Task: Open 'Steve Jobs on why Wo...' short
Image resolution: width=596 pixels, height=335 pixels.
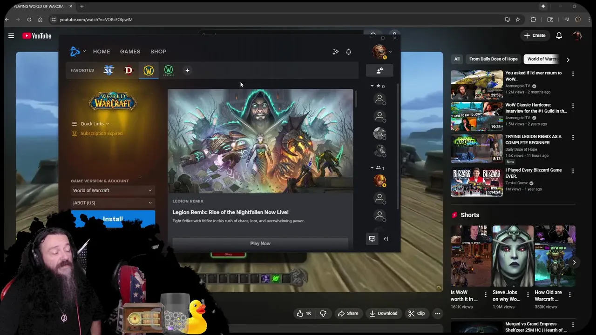Action: (513, 256)
